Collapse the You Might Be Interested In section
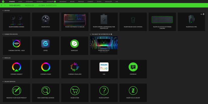The height and width of the screenshot is (104, 208). (x=90, y=34)
